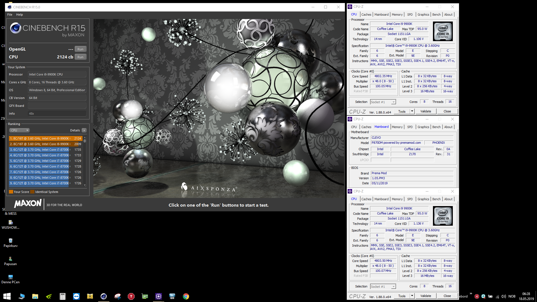Image resolution: width=537 pixels, height=302 pixels.
Task: Open File Explorer from the taskbar
Action: (35, 296)
